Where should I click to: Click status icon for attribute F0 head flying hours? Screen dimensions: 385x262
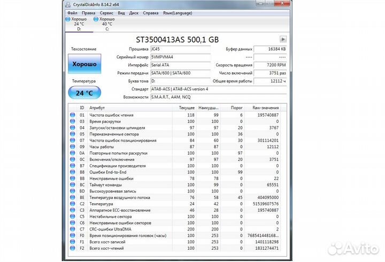pyautogui.click(x=72, y=235)
